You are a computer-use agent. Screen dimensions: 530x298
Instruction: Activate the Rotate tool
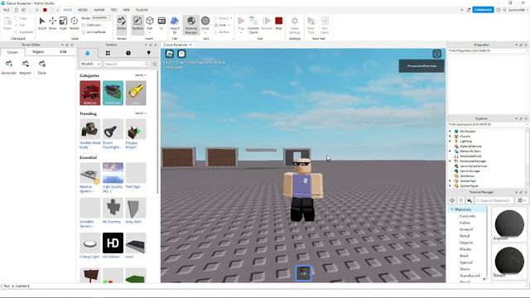click(74, 23)
